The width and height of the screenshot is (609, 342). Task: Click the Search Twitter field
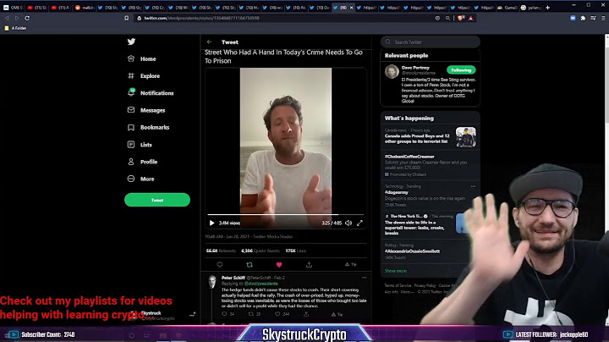click(431, 42)
